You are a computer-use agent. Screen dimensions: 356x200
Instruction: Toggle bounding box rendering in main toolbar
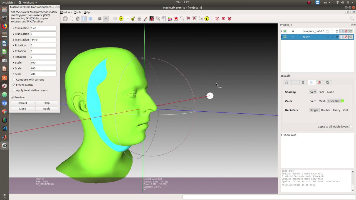pos(65,19)
